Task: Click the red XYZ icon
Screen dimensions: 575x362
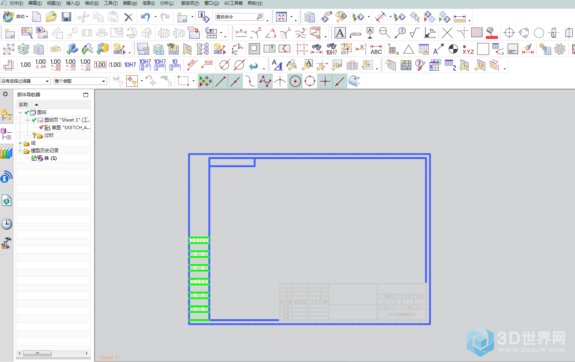Action: tap(468, 49)
